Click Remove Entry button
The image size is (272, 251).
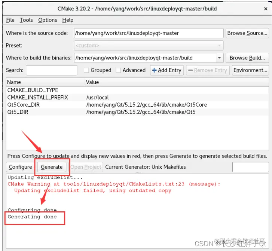[208, 70]
